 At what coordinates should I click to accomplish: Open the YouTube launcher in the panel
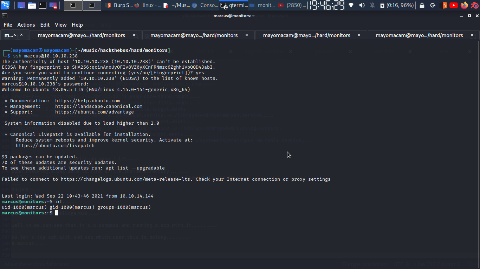click(x=454, y=5)
